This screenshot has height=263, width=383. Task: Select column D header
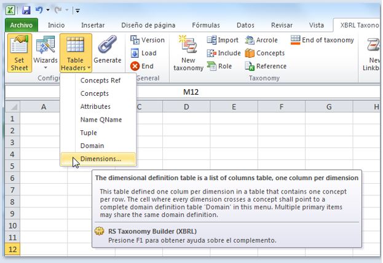[186, 107]
